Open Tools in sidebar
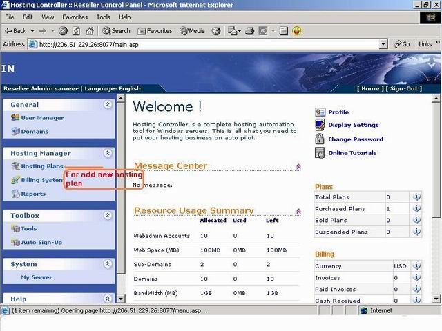Viewport: 442px width, 331px height. click(29, 228)
